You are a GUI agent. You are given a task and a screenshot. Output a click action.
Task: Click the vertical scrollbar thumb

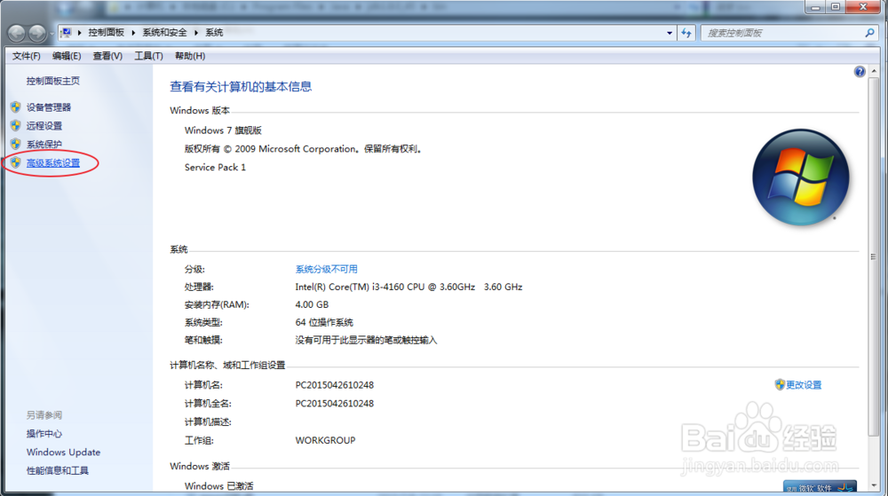point(873,256)
